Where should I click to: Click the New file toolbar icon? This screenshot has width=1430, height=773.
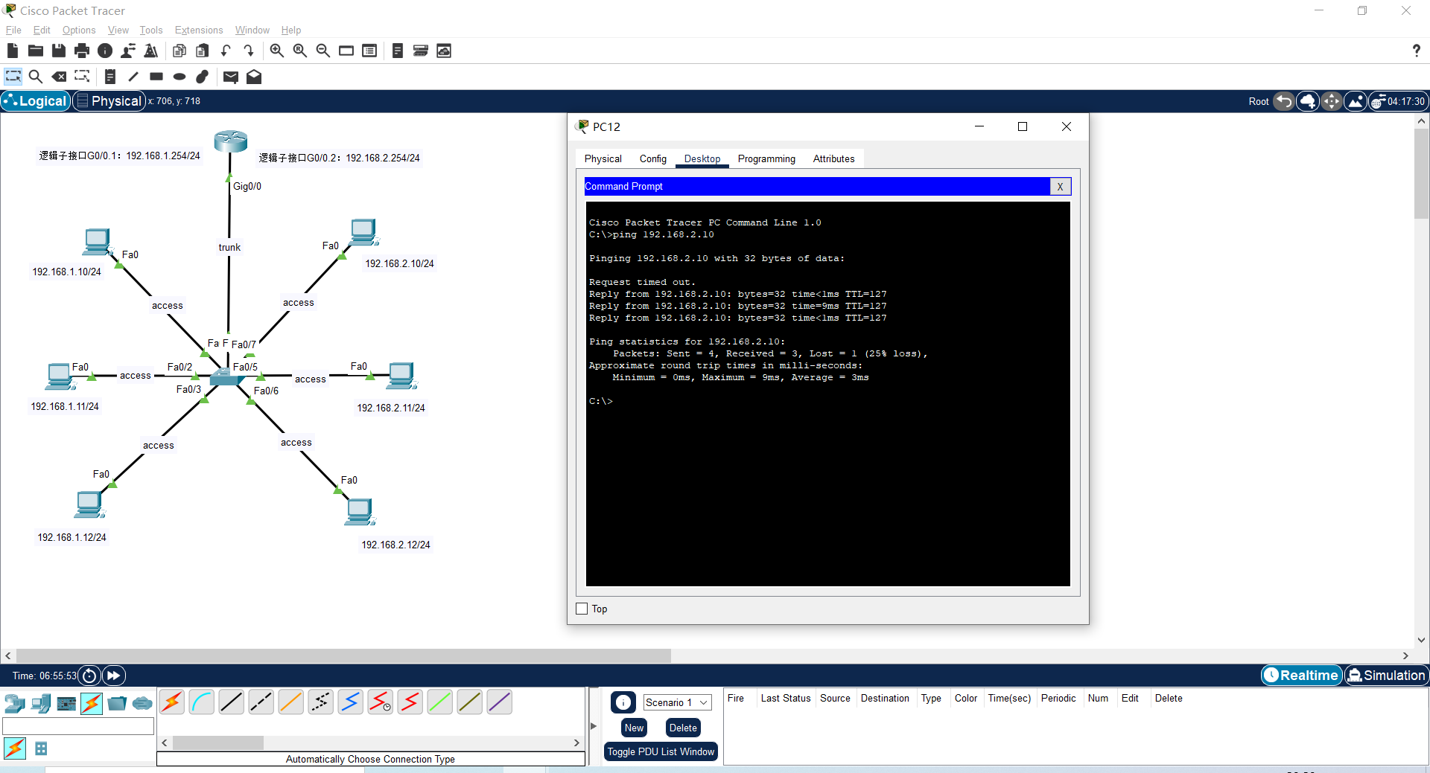13,51
